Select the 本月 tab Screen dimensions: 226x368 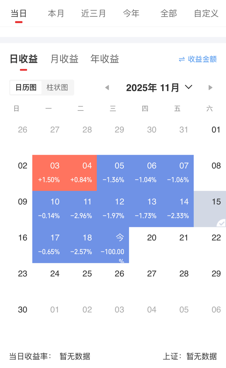[56, 14]
